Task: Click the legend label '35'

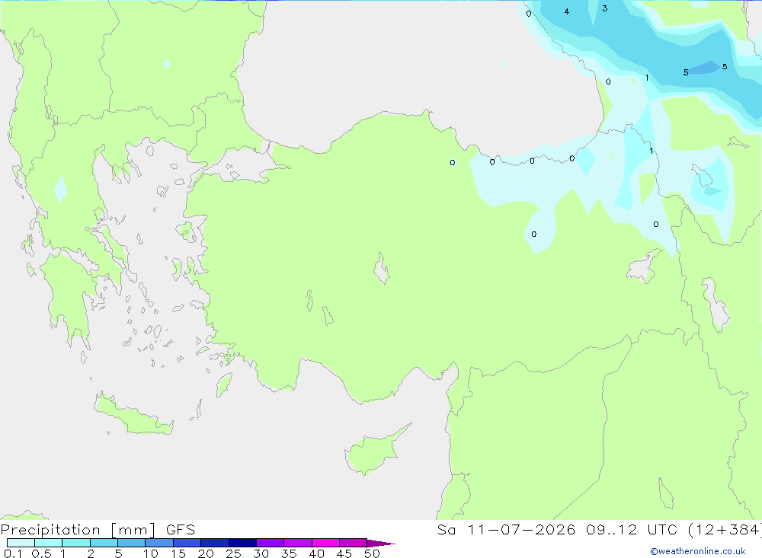Action: pyautogui.click(x=289, y=553)
